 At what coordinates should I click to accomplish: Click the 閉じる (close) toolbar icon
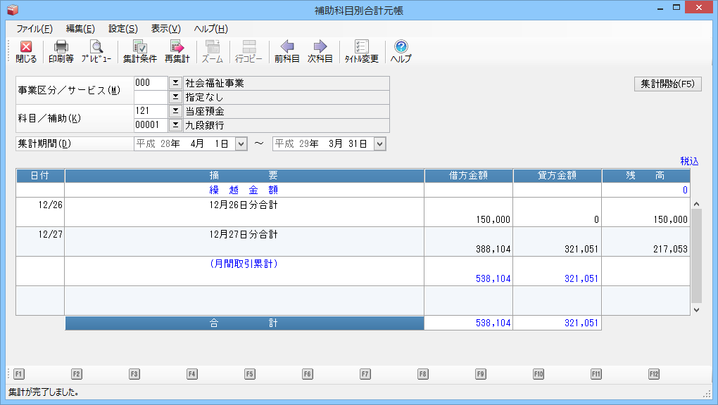26,51
